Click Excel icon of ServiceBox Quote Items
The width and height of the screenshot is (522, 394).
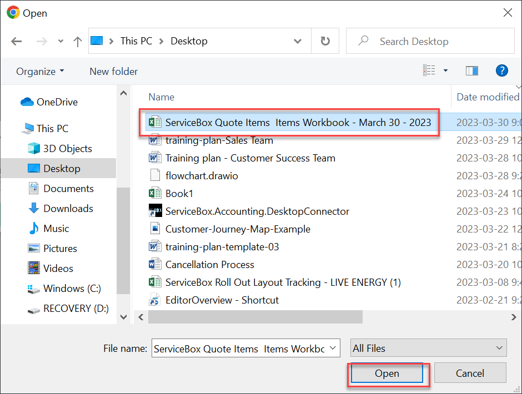pyautogui.click(x=155, y=122)
